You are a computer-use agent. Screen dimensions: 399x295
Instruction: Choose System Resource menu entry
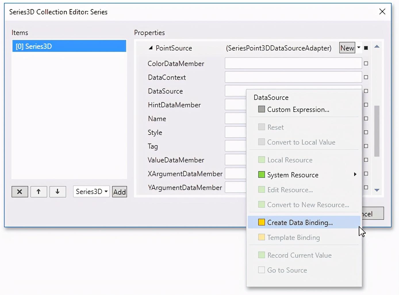tap(304, 175)
